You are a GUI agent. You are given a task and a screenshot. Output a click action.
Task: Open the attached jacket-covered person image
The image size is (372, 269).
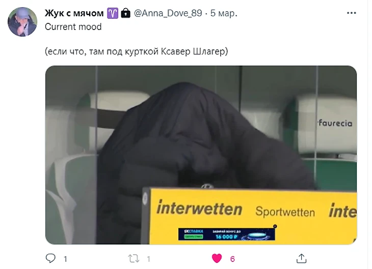[x=201, y=155]
